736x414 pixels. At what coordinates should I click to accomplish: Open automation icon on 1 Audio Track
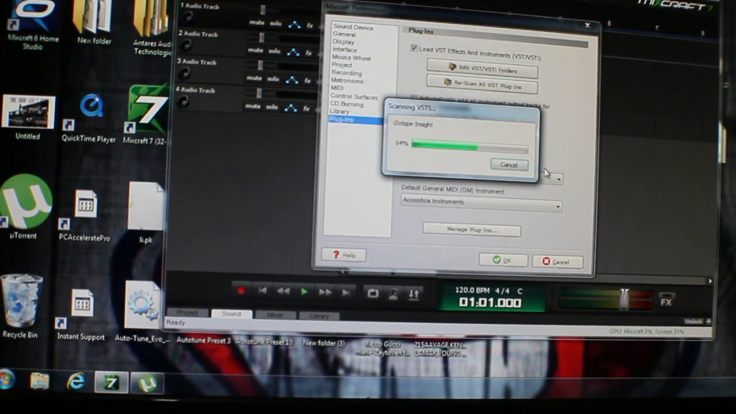tap(294, 24)
